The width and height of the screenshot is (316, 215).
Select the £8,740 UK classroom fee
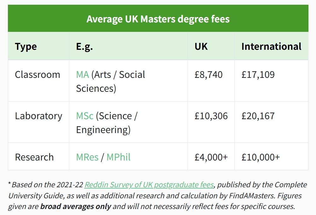point(209,75)
